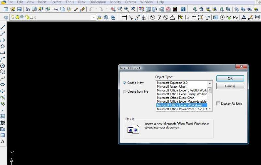
Task: Select Microsoft Office Excel Chart entry
Action: (176, 98)
